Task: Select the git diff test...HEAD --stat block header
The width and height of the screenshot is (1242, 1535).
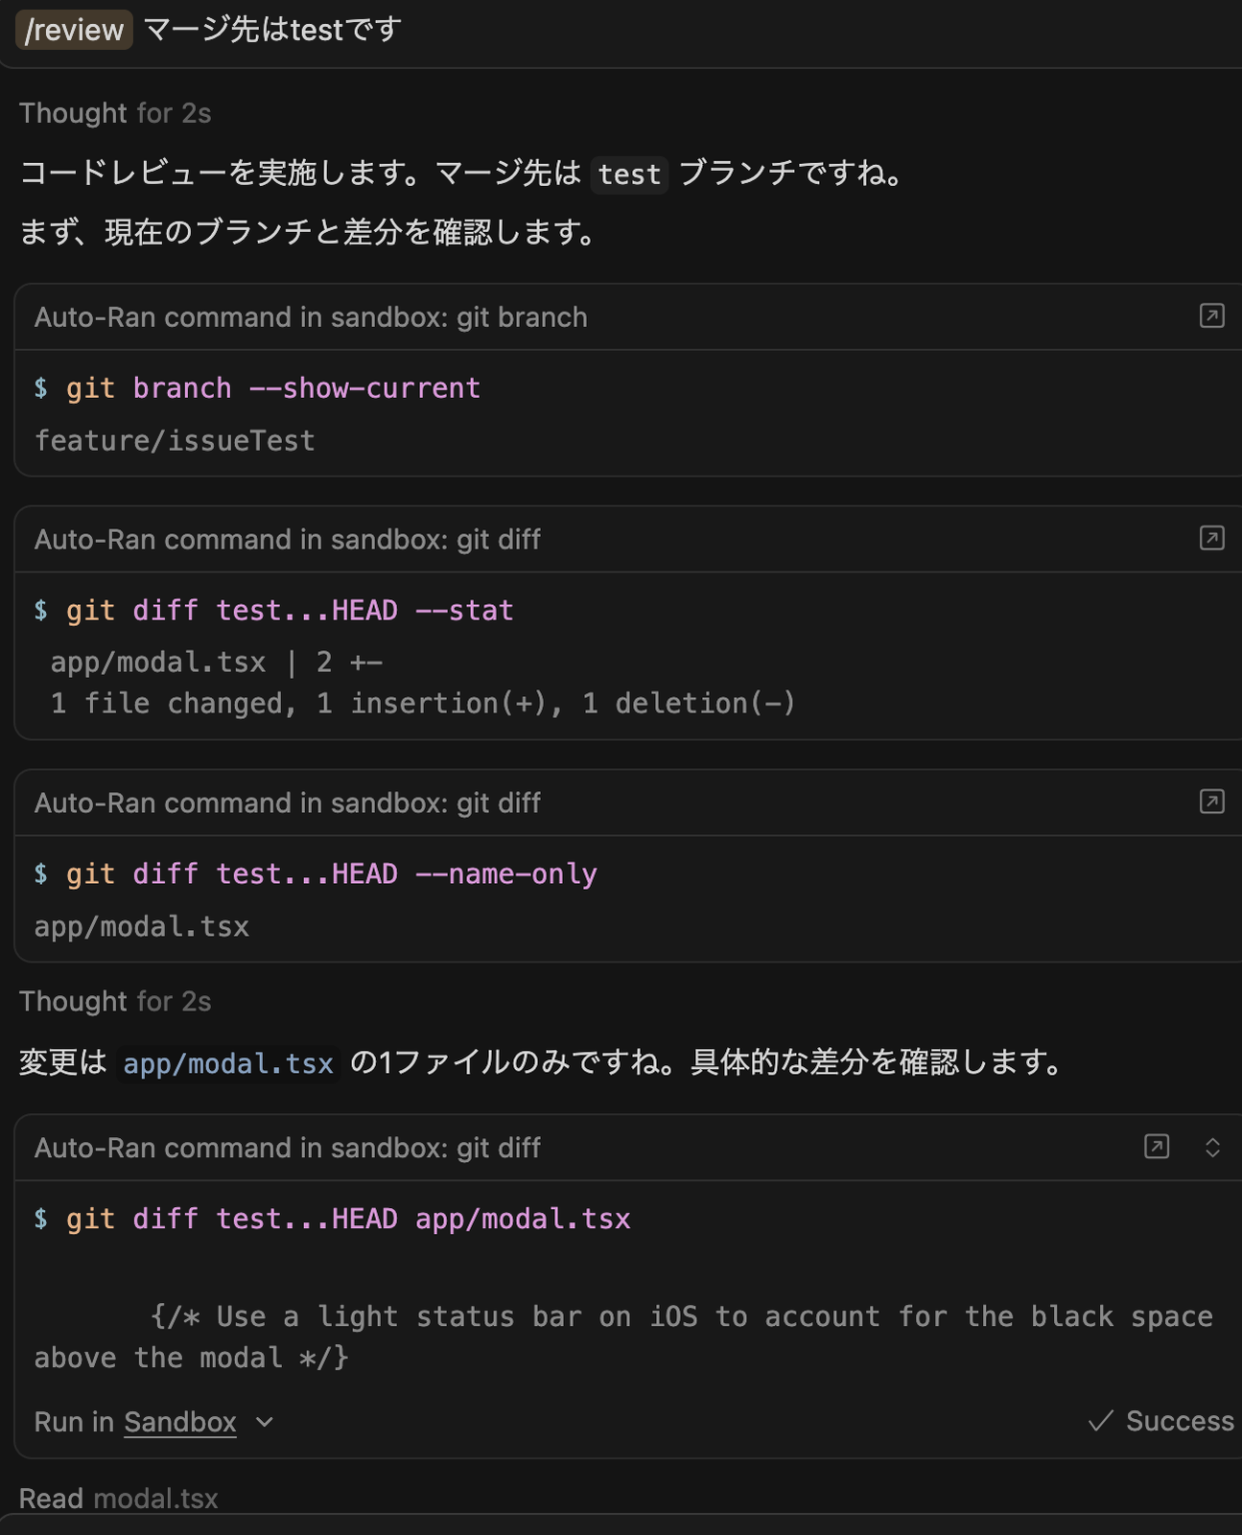Action: click(288, 539)
